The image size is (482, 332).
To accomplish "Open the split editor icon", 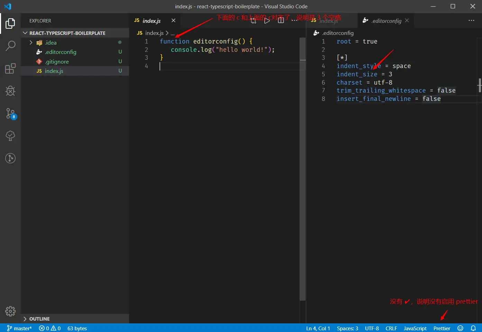I will point(281,20).
